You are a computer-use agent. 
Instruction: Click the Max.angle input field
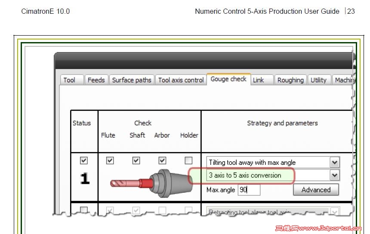click(249, 190)
